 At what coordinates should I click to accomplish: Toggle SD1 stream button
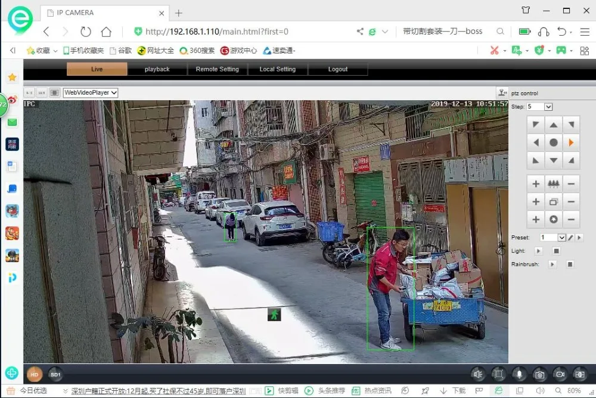coord(55,374)
